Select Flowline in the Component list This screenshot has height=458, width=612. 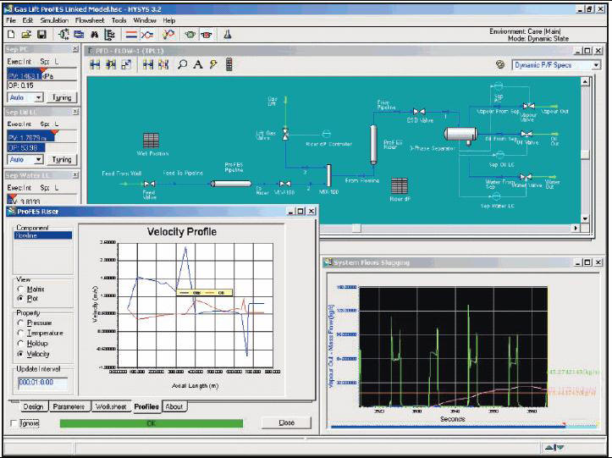[x=43, y=235]
